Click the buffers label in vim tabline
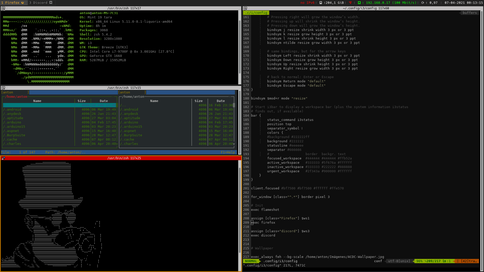 click(469, 13)
